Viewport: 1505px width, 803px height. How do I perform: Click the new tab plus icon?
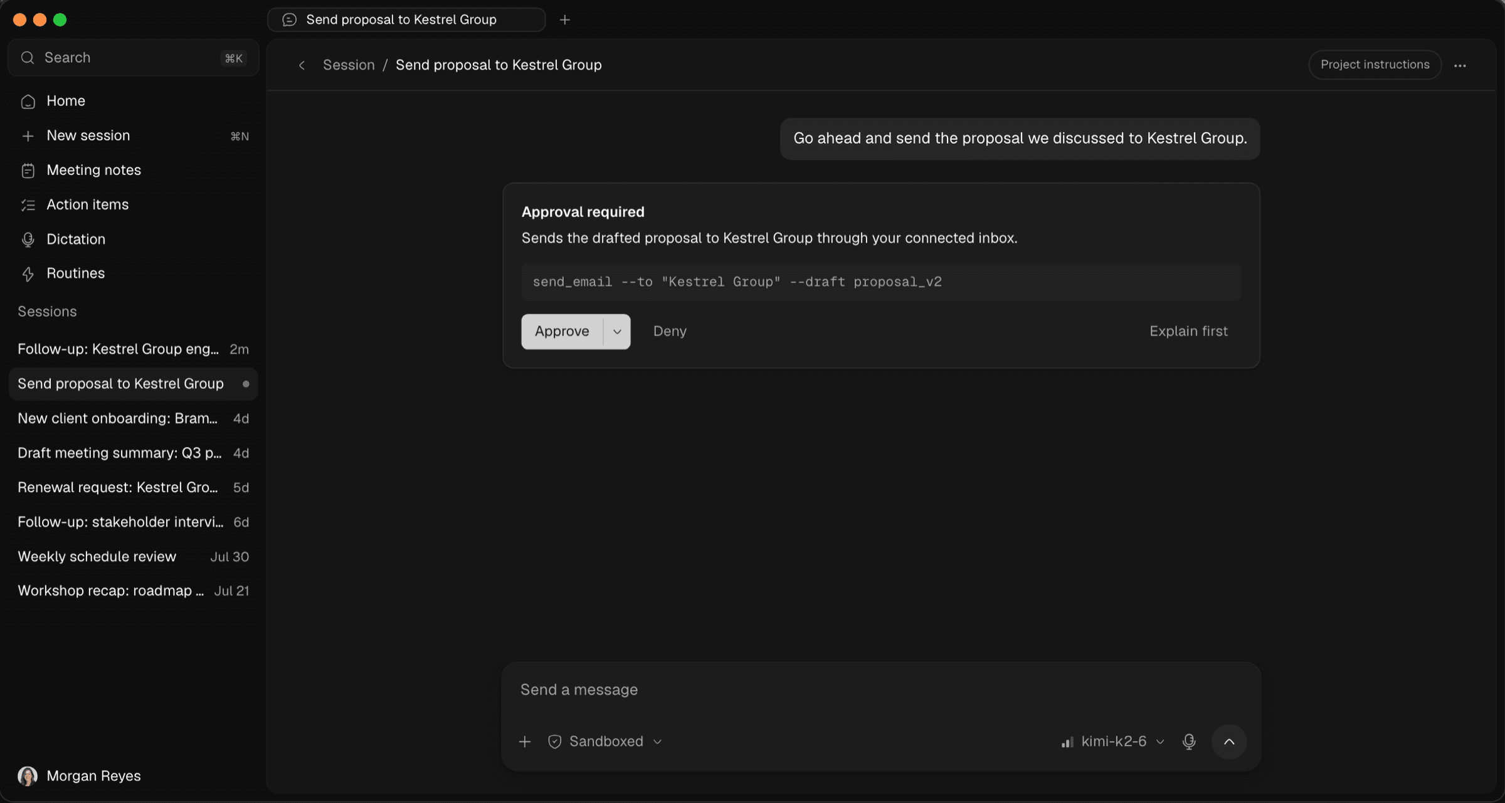pyautogui.click(x=564, y=20)
